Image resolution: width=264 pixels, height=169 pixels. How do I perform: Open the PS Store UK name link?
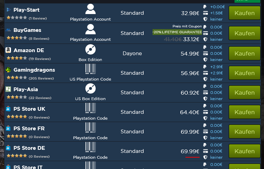click(29, 109)
